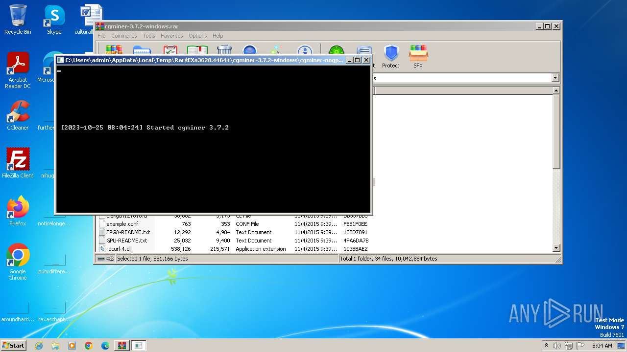Click the volume speaker tray icon
627x352 pixels.
(x=557, y=346)
